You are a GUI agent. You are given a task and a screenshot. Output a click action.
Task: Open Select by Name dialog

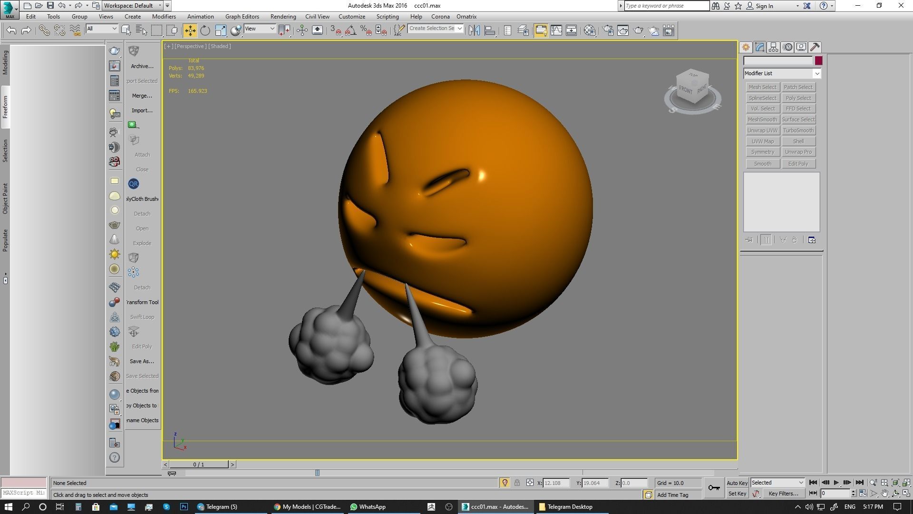[x=142, y=30]
